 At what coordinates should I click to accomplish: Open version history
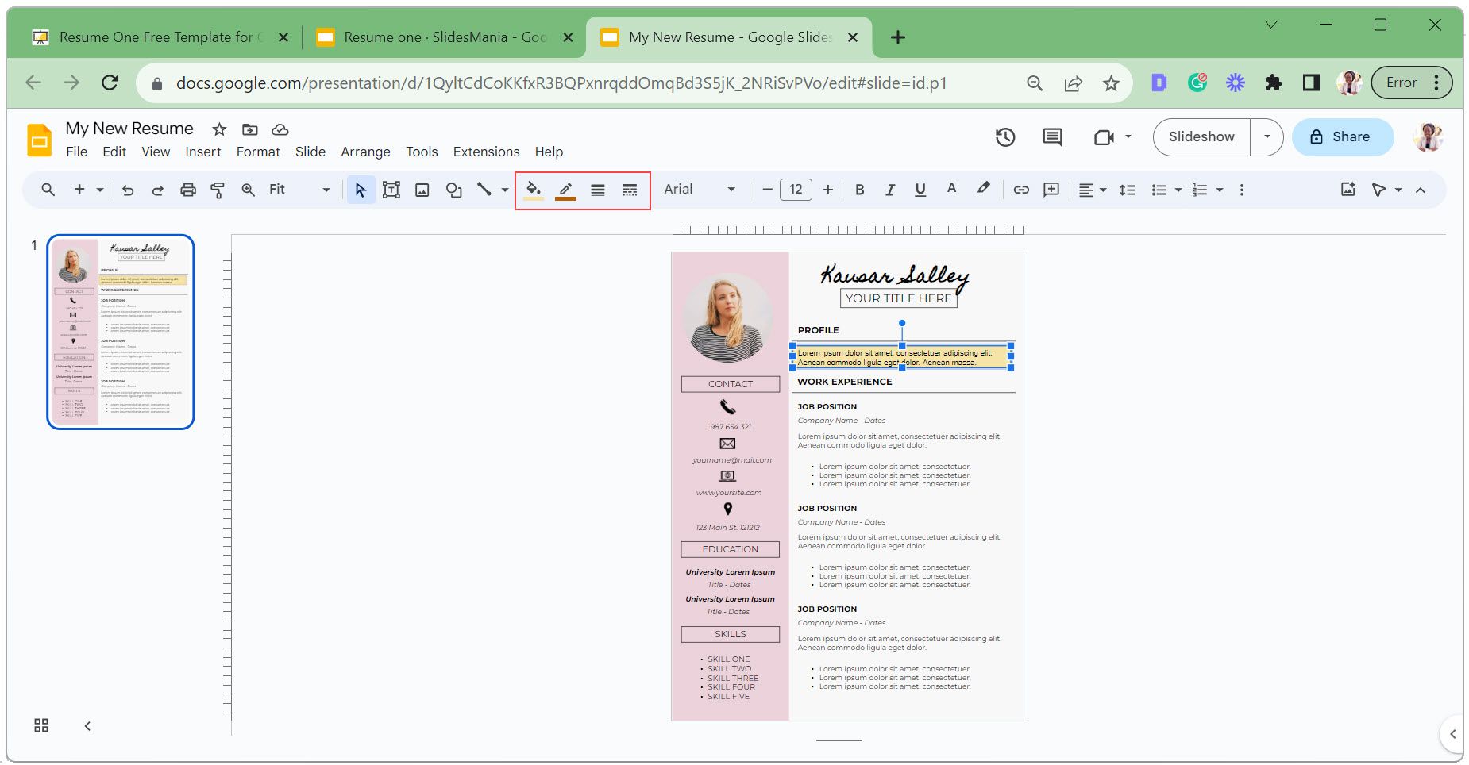click(x=1004, y=136)
